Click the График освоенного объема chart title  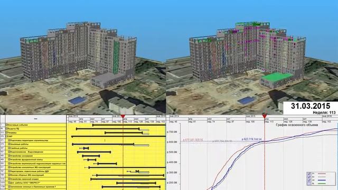tap(297, 125)
